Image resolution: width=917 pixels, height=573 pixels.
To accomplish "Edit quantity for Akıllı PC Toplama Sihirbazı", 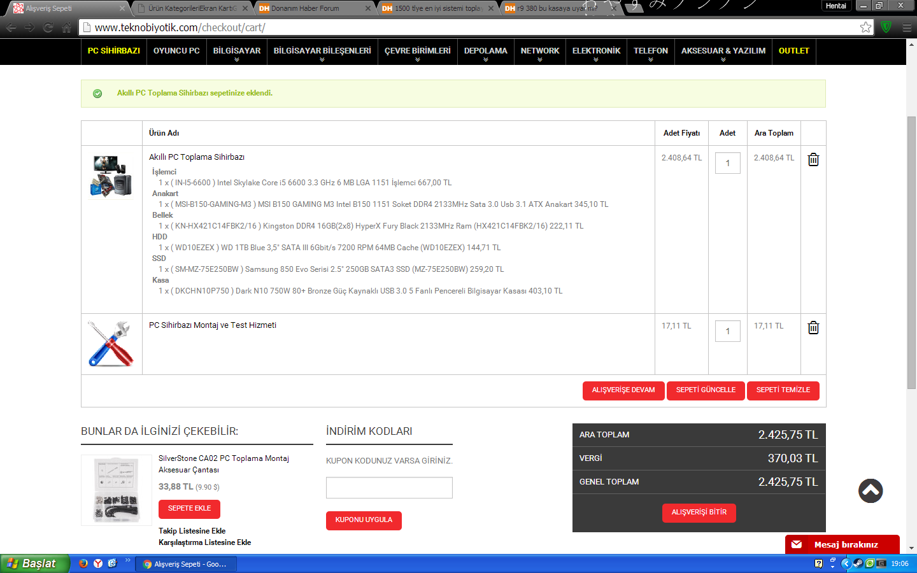I will point(728,163).
